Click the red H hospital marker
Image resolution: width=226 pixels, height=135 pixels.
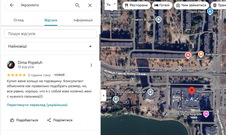188,55
